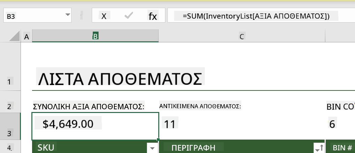Select column B header
The width and height of the screenshot is (355, 153).
[95, 36]
